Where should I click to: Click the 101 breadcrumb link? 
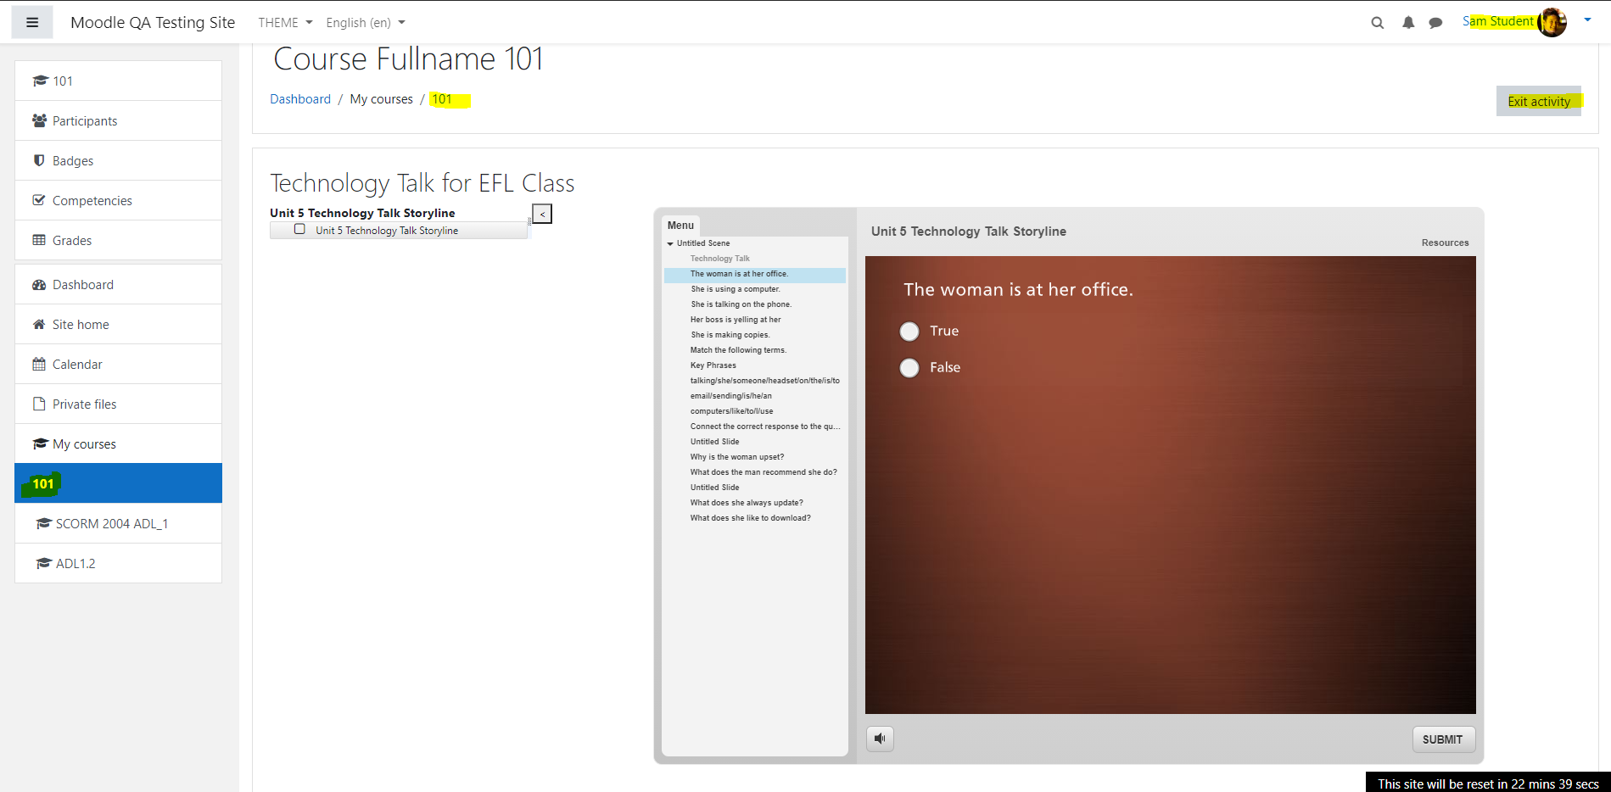pos(442,99)
